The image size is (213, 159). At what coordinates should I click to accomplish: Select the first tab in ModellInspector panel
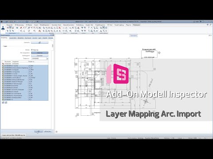pyautogui.click(x=5, y=38)
